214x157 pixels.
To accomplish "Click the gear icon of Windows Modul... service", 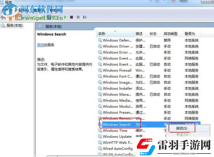I will 100,106.
